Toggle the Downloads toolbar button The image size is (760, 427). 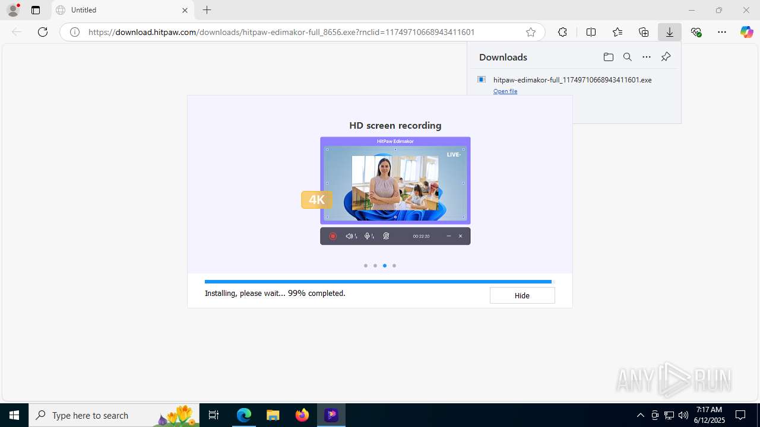(670, 32)
